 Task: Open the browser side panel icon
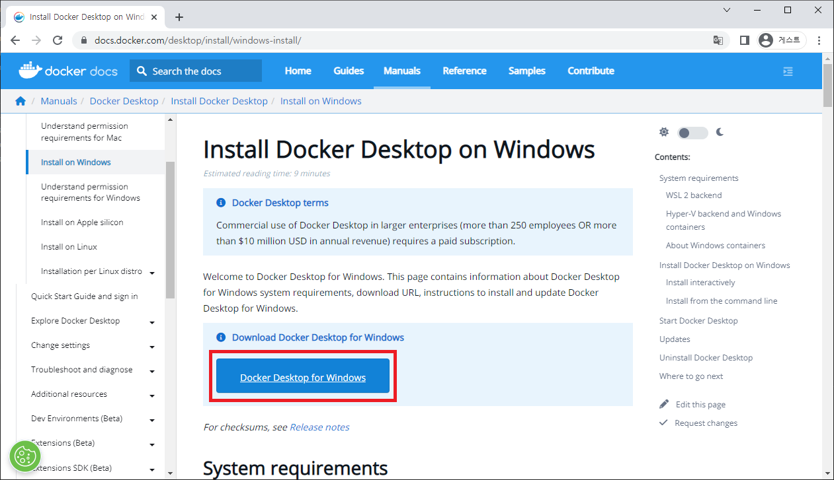tap(744, 40)
